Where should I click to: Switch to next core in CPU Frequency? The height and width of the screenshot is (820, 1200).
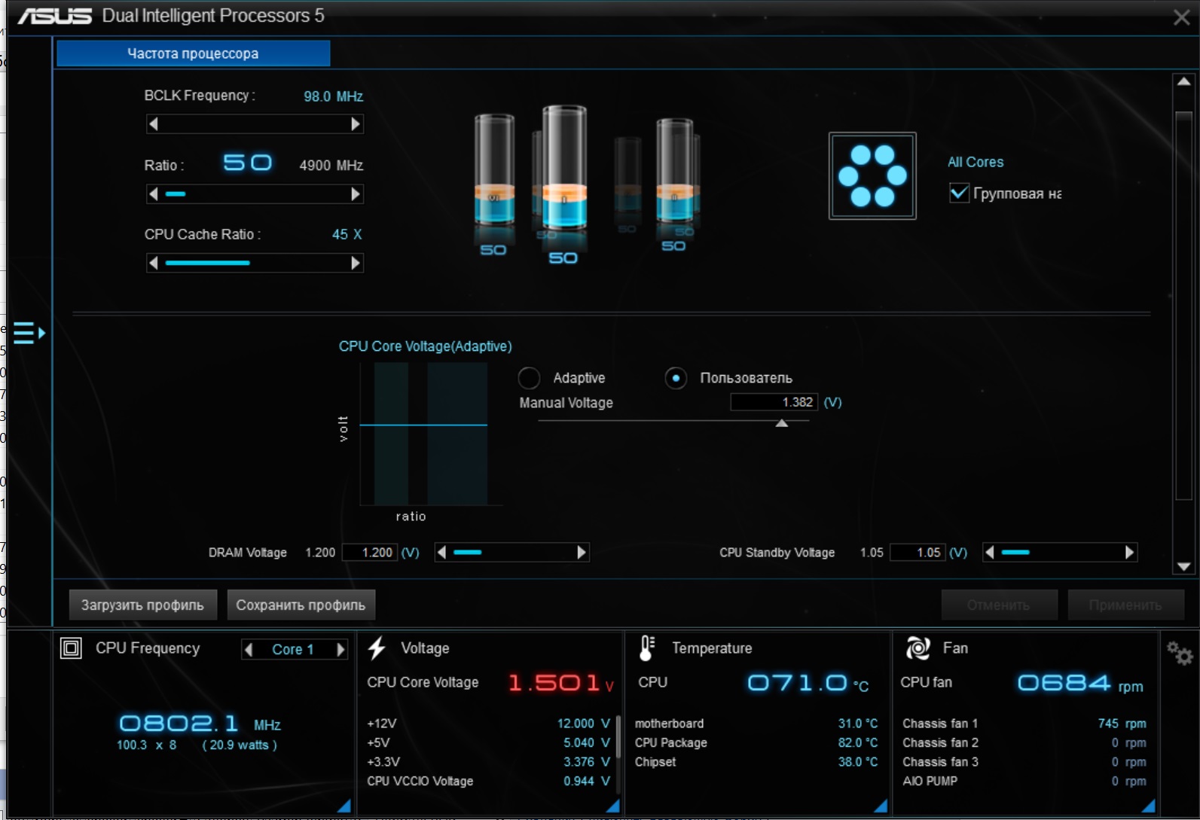pos(340,649)
